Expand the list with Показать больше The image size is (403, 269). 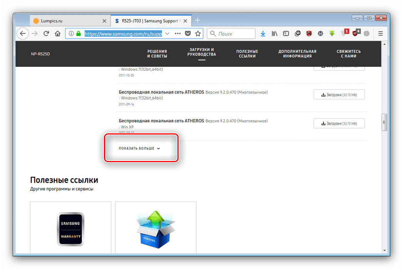[139, 148]
